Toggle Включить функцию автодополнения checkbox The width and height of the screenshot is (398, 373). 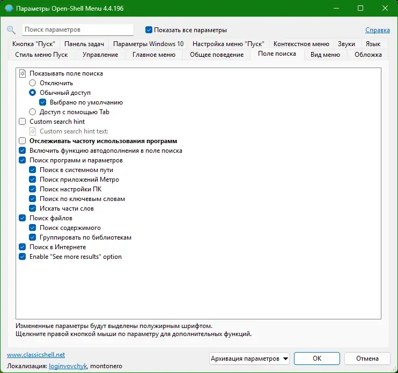pos(23,151)
